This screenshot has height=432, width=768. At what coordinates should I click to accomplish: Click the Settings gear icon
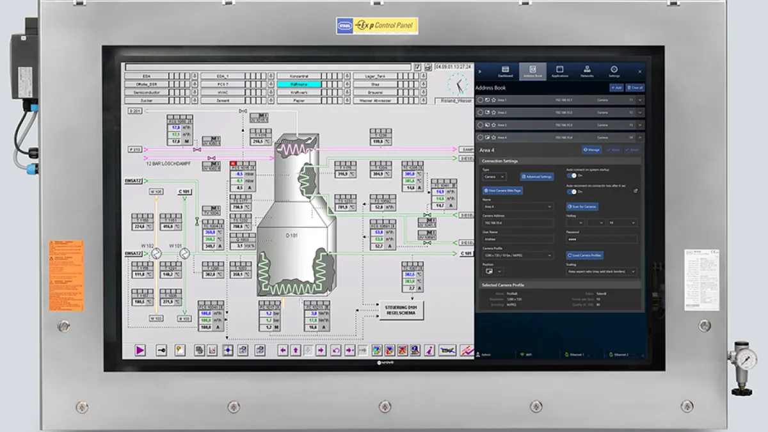614,71
